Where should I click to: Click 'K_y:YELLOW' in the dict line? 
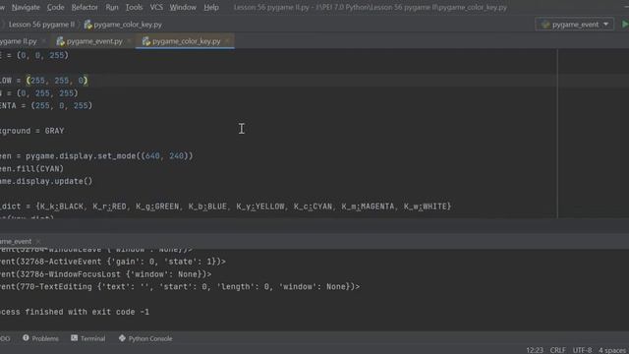259,206
